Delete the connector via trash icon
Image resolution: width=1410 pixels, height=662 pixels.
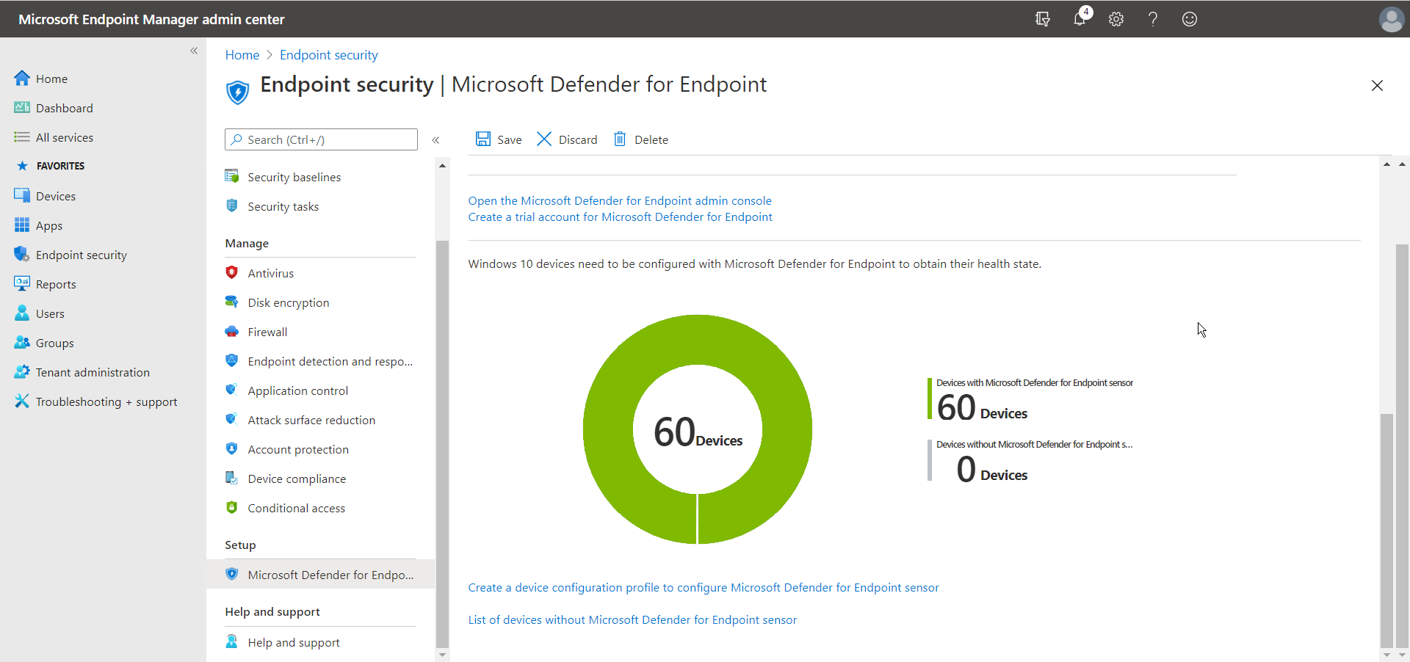tap(621, 139)
